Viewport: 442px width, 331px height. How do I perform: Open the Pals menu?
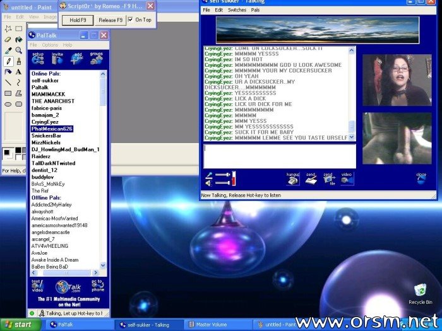pos(255,10)
